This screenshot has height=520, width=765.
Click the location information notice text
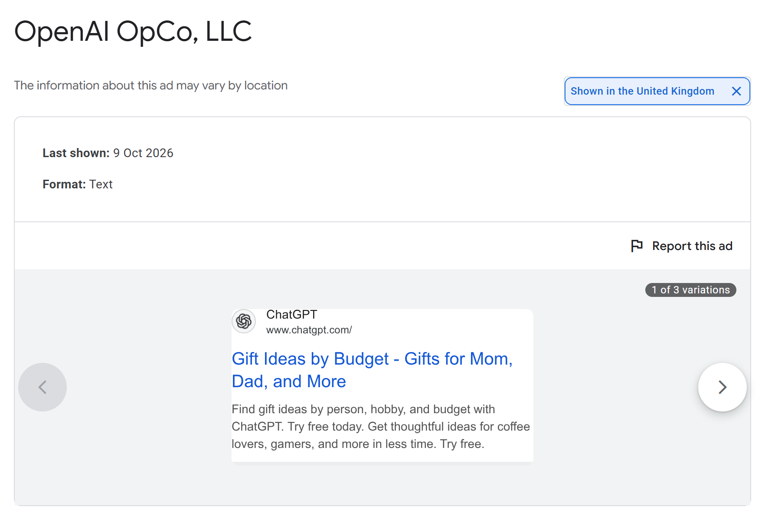coord(151,86)
